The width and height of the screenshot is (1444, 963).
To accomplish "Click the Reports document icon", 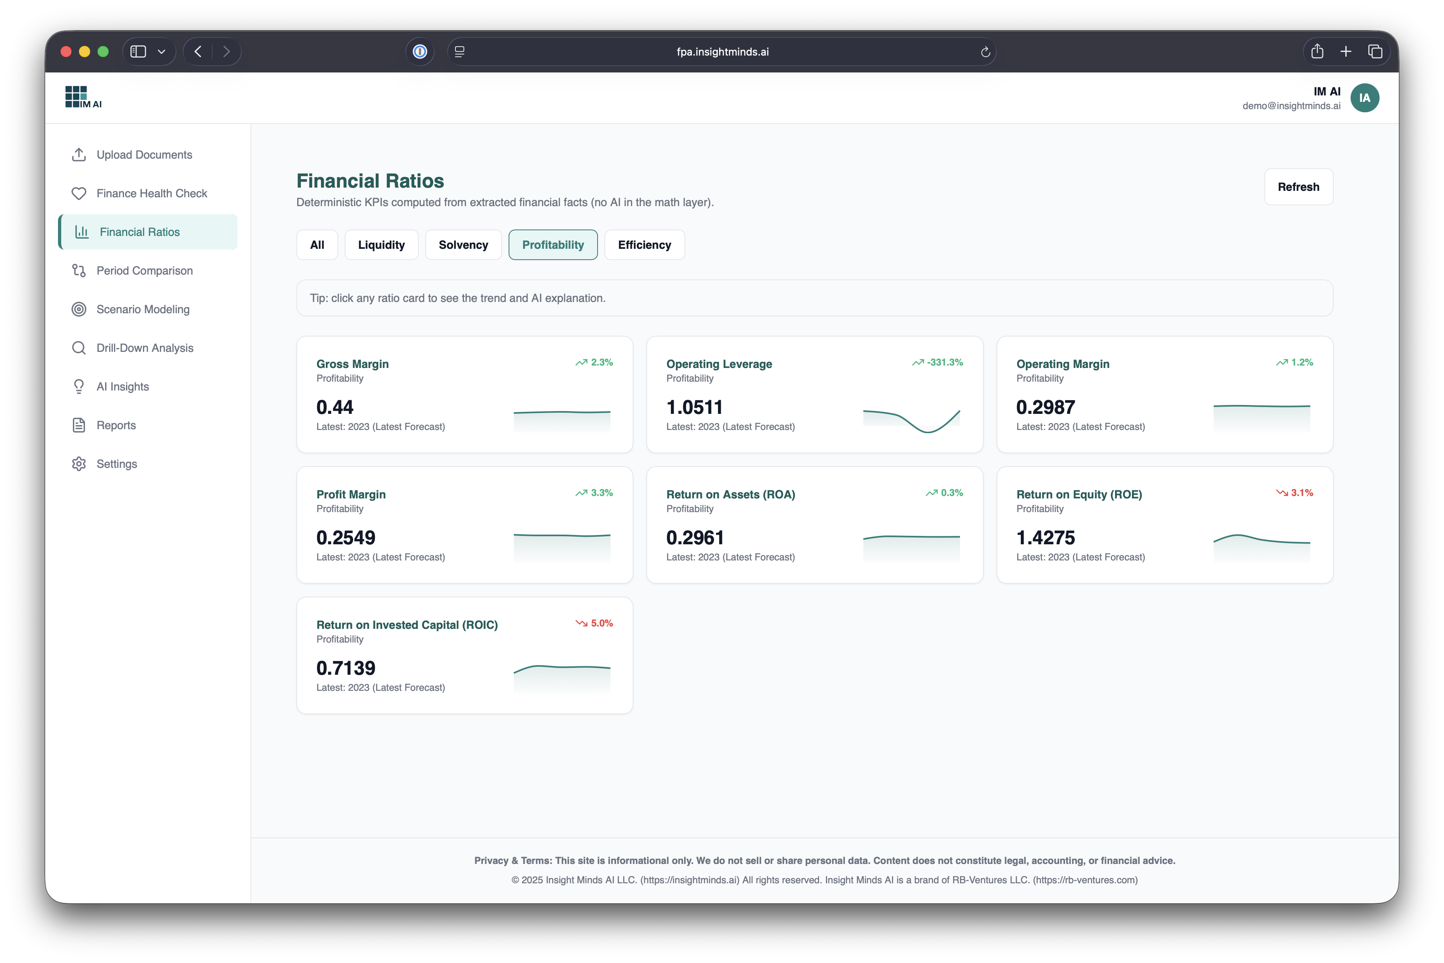I will pyautogui.click(x=79, y=426).
